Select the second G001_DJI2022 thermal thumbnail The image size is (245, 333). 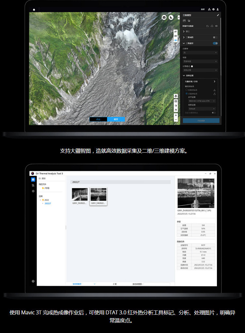[98, 196]
